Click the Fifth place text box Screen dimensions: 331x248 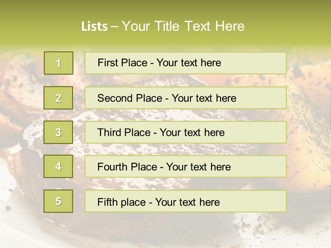point(185,201)
